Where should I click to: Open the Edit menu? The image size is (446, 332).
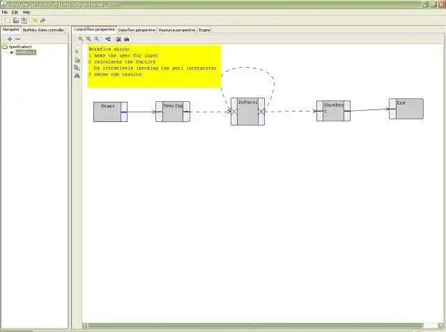click(15, 13)
